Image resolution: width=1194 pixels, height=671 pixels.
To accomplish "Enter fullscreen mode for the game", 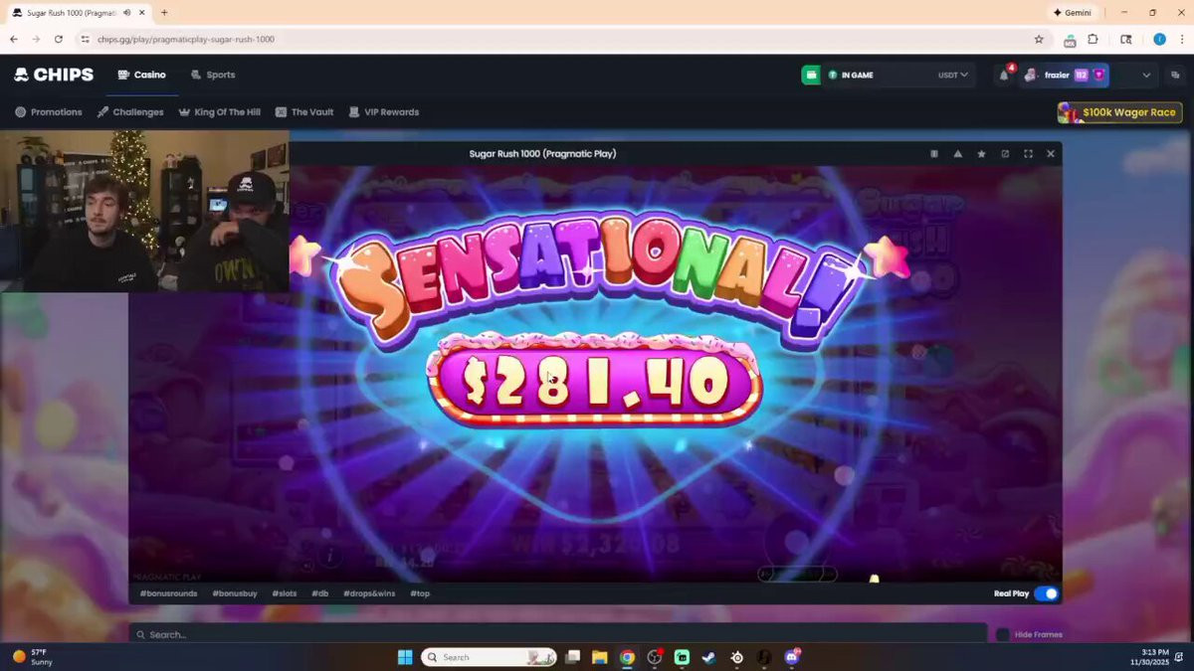I will pos(1028,154).
